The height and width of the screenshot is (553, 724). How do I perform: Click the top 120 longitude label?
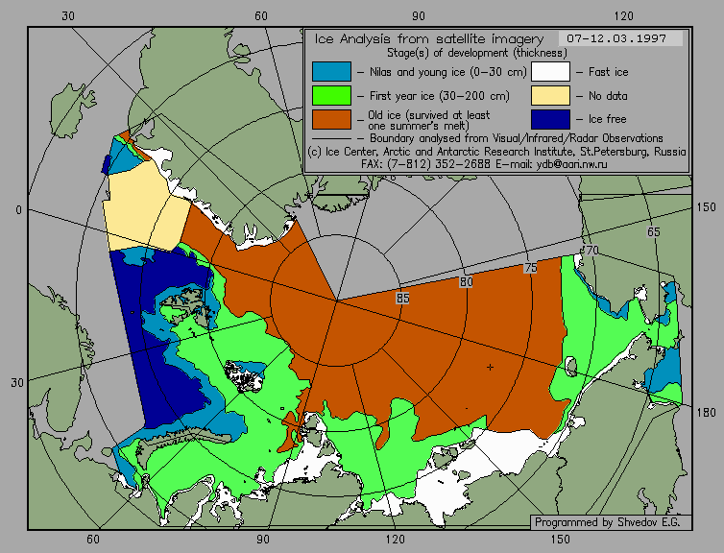tap(624, 16)
